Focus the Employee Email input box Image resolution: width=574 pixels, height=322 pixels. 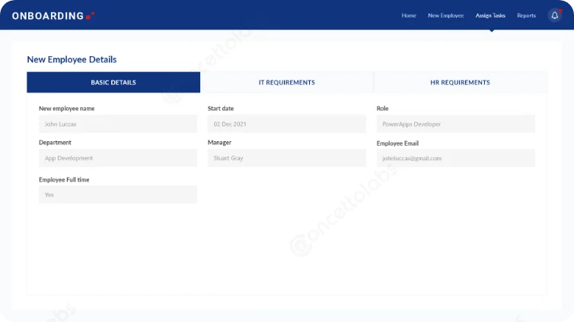point(455,158)
